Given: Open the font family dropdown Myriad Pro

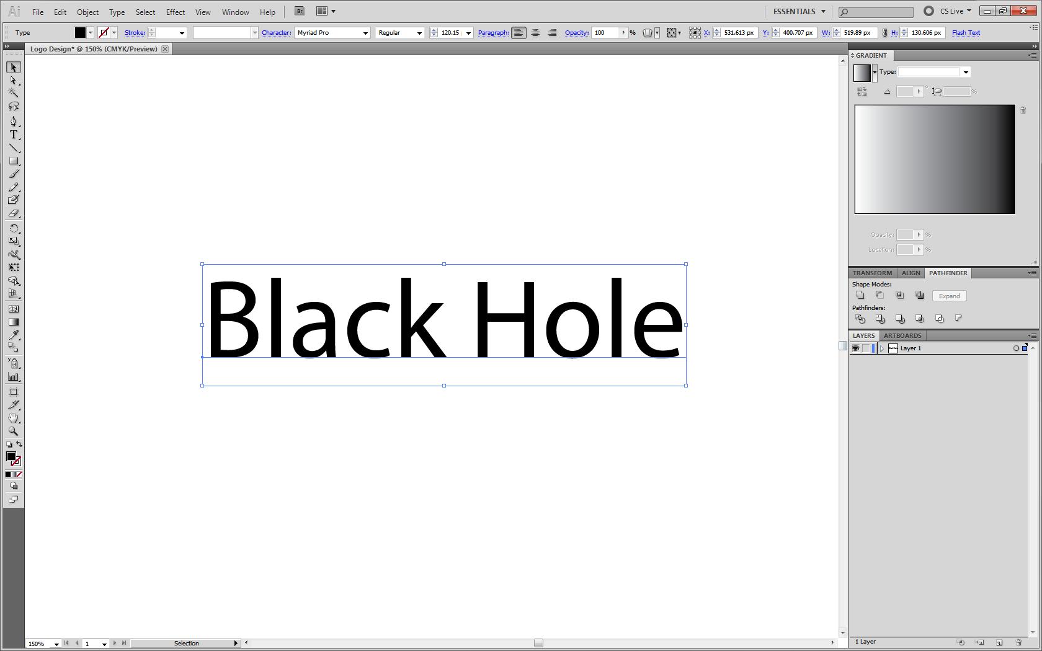Looking at the screenshot, I should pos(365,33).
